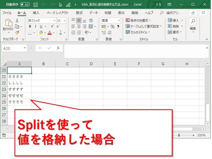Viewport: 212px width, 159px height.
Task: Click the Format Painter brush icon
Action: pos(17,32)
